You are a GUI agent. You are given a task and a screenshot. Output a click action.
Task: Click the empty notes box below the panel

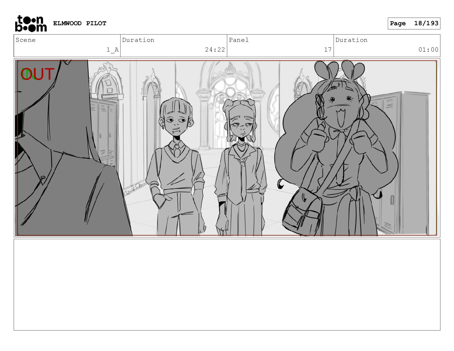click(x=227, y=285)
